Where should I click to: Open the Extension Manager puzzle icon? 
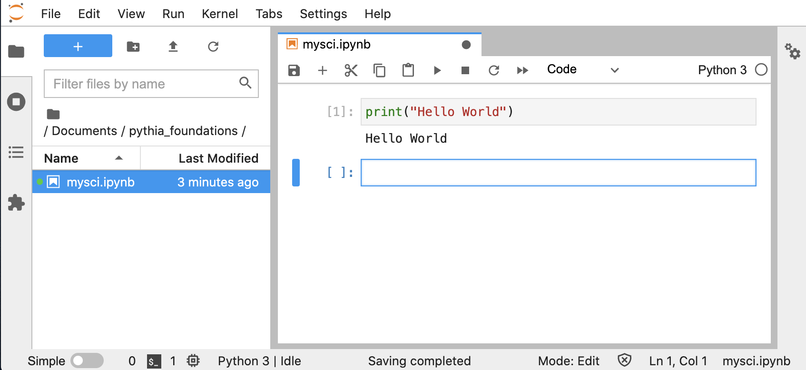click(16, 203)
